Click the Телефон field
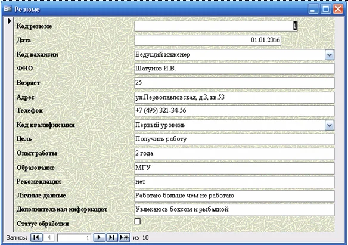The width and height of the screenshot is (348, 245). click(234, 111)
